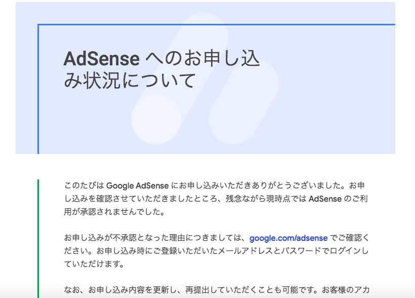
Task: Click the word "ログイン" in the text
Action: (x=346, y=251)
